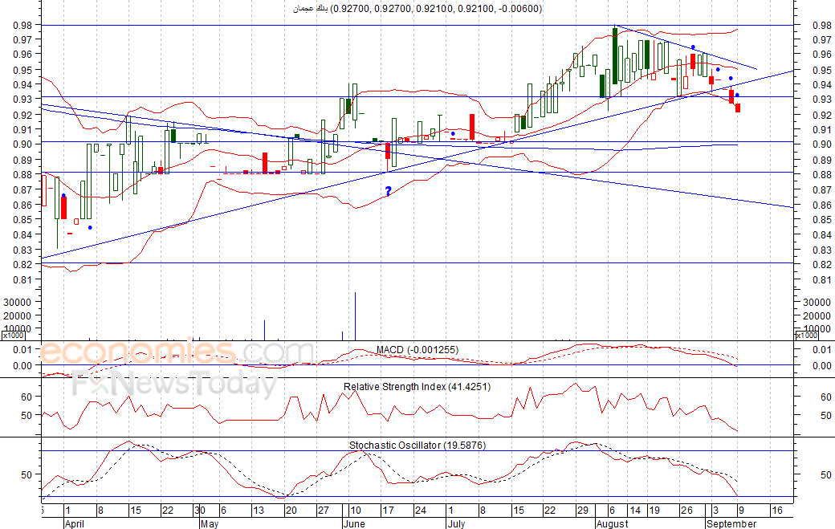835x529 pixels.
Task: Click the 30000 volume label on left axis
Action: coord(17,302)
